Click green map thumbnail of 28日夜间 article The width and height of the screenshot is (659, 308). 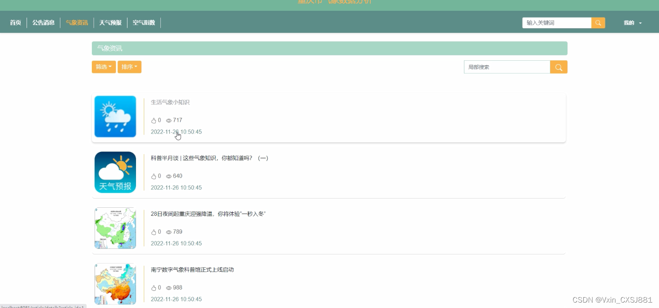coord(115,228)
